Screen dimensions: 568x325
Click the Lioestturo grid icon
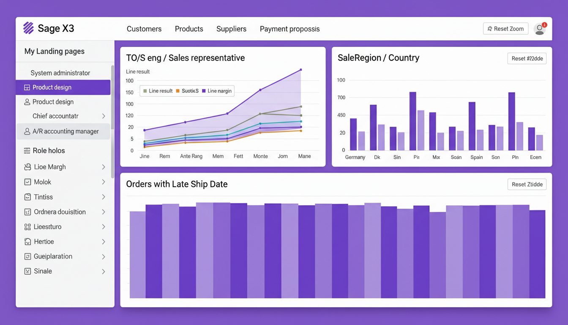[27, 227]
